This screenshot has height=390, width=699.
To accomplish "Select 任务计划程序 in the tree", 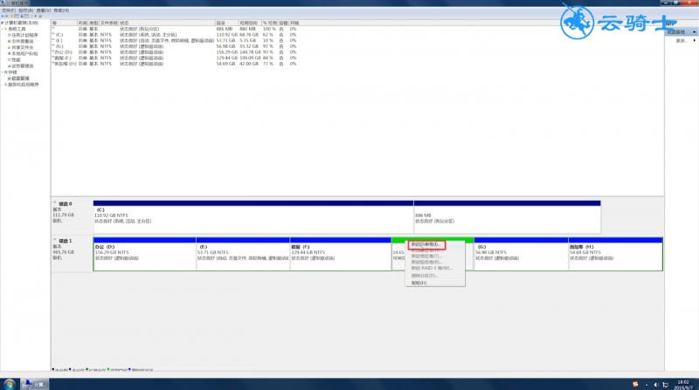I will pos(24,35).
